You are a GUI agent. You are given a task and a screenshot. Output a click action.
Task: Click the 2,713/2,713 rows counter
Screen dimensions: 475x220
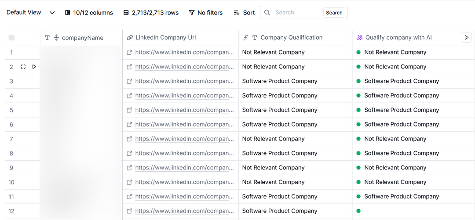coord(151,13)
